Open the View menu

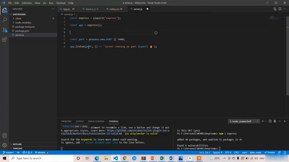point(37,3)
